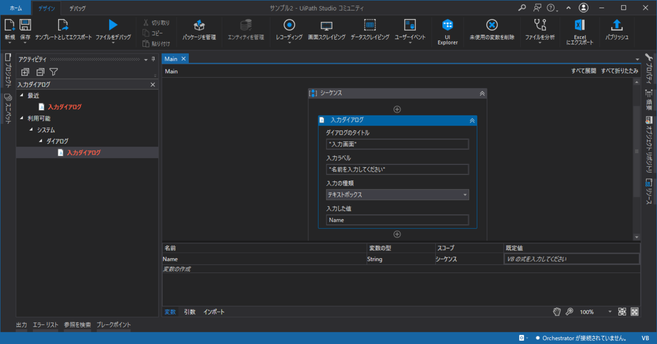
Task: Open the 入力の種類 dropdown
Action: pyautogui.click(x=397, y=195)
